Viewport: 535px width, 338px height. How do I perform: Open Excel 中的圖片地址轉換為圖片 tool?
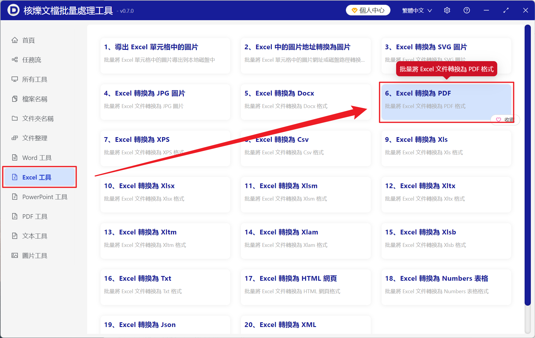(306, 55)
